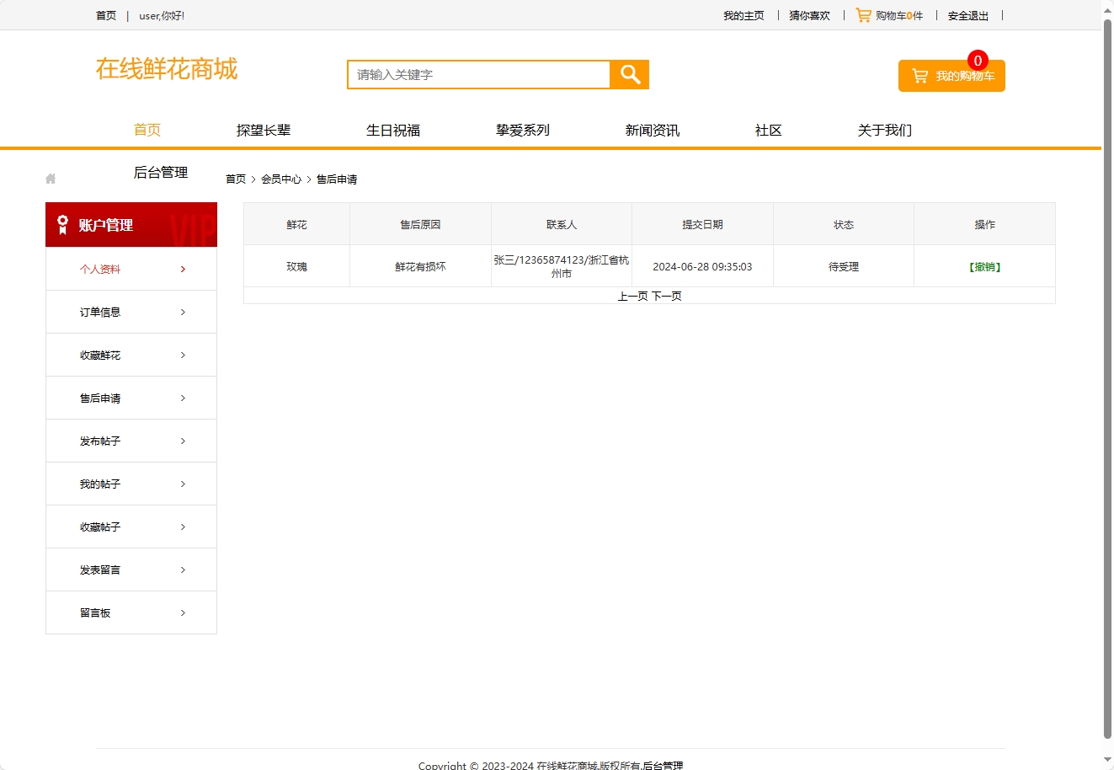The image size is (1114, 770).
Task: Open the 新闻资讯 menu item
Action: pos(652,130)
